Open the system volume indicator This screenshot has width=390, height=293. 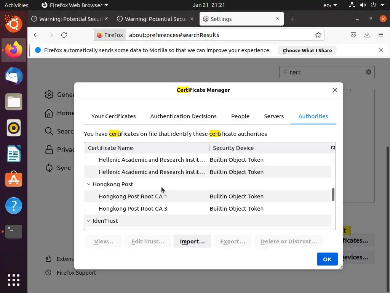pyautogui.click(x=363, y=5)
